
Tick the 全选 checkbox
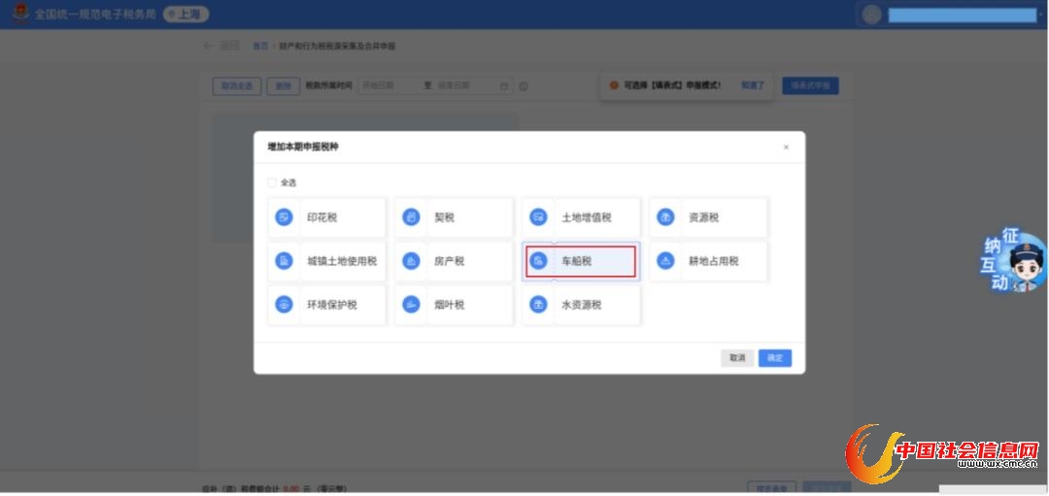point(272,182)
